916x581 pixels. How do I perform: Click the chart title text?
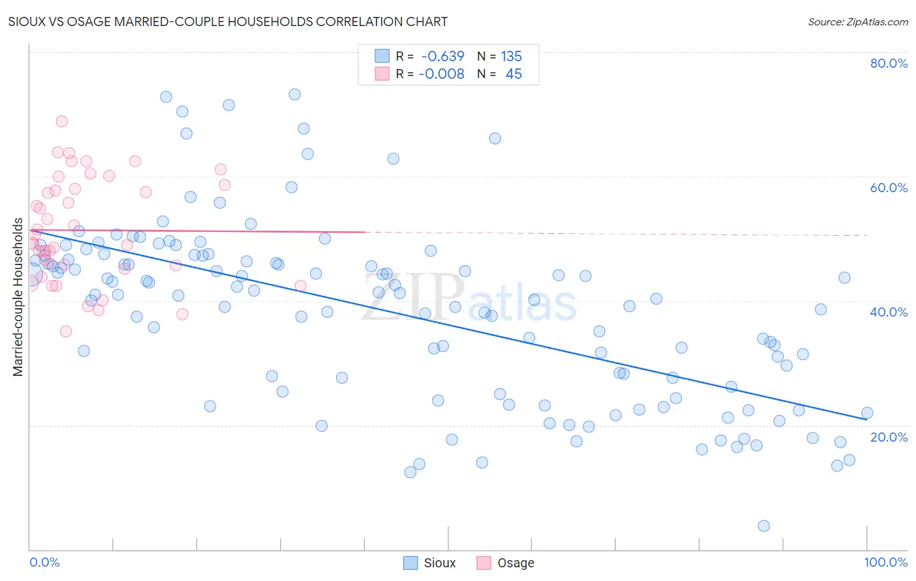click(228, 21)
